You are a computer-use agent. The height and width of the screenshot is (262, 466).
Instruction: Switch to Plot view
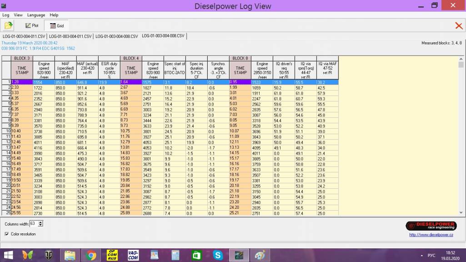[x=32, y=26]
